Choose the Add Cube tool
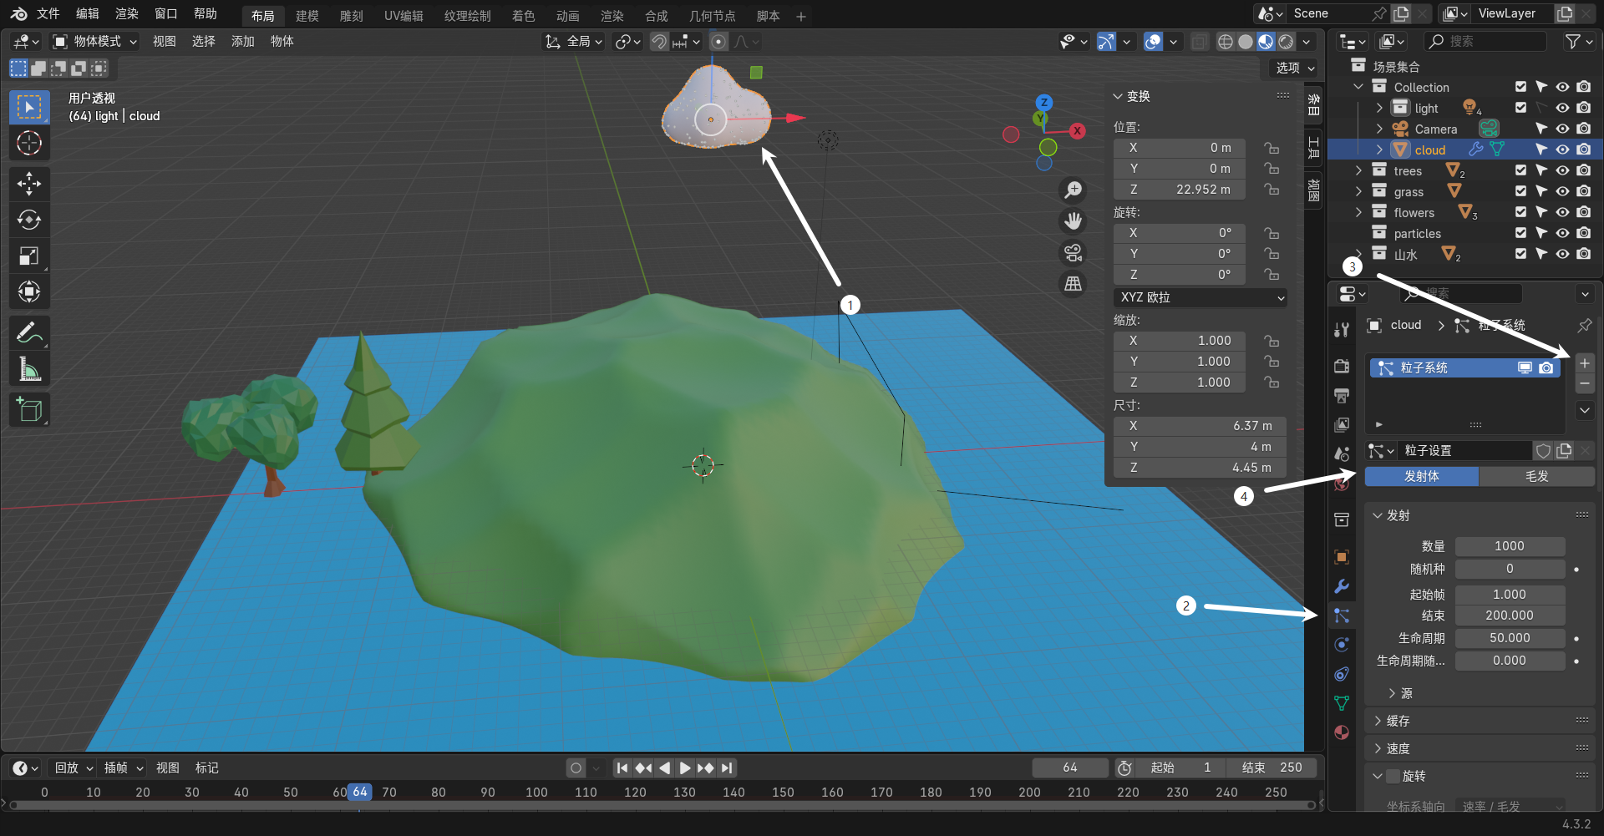This screenshot has height=836, width=1604. click(x=29, y=410)
